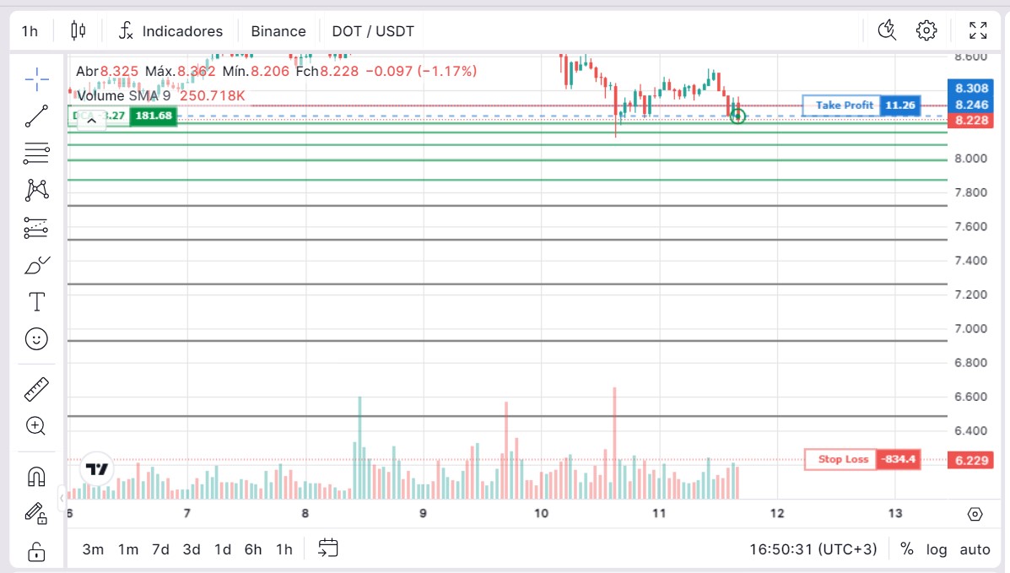The width and height of the screenshot is (1010, 573).
Task: Open the candlestick chart style dropdown
Action: click(78, 31)
